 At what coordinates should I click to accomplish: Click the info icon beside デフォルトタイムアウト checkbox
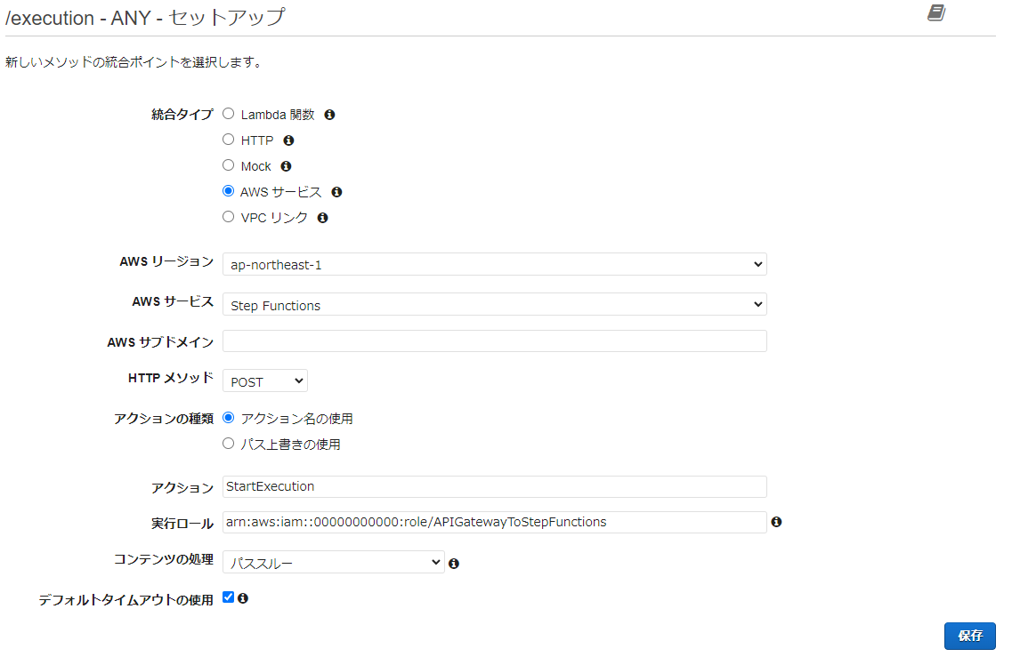pos(242,597)
